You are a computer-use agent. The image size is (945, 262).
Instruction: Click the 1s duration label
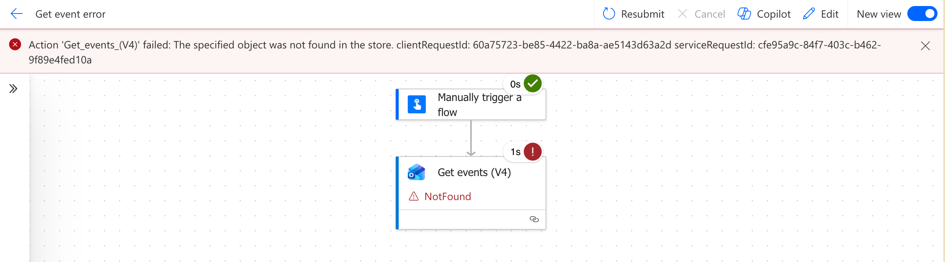[515, 152]
